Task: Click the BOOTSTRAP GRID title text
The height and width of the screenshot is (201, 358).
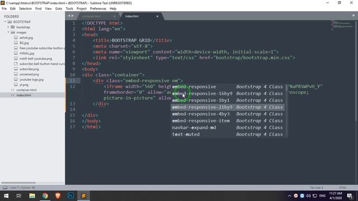Action: (x=131, y=40)
